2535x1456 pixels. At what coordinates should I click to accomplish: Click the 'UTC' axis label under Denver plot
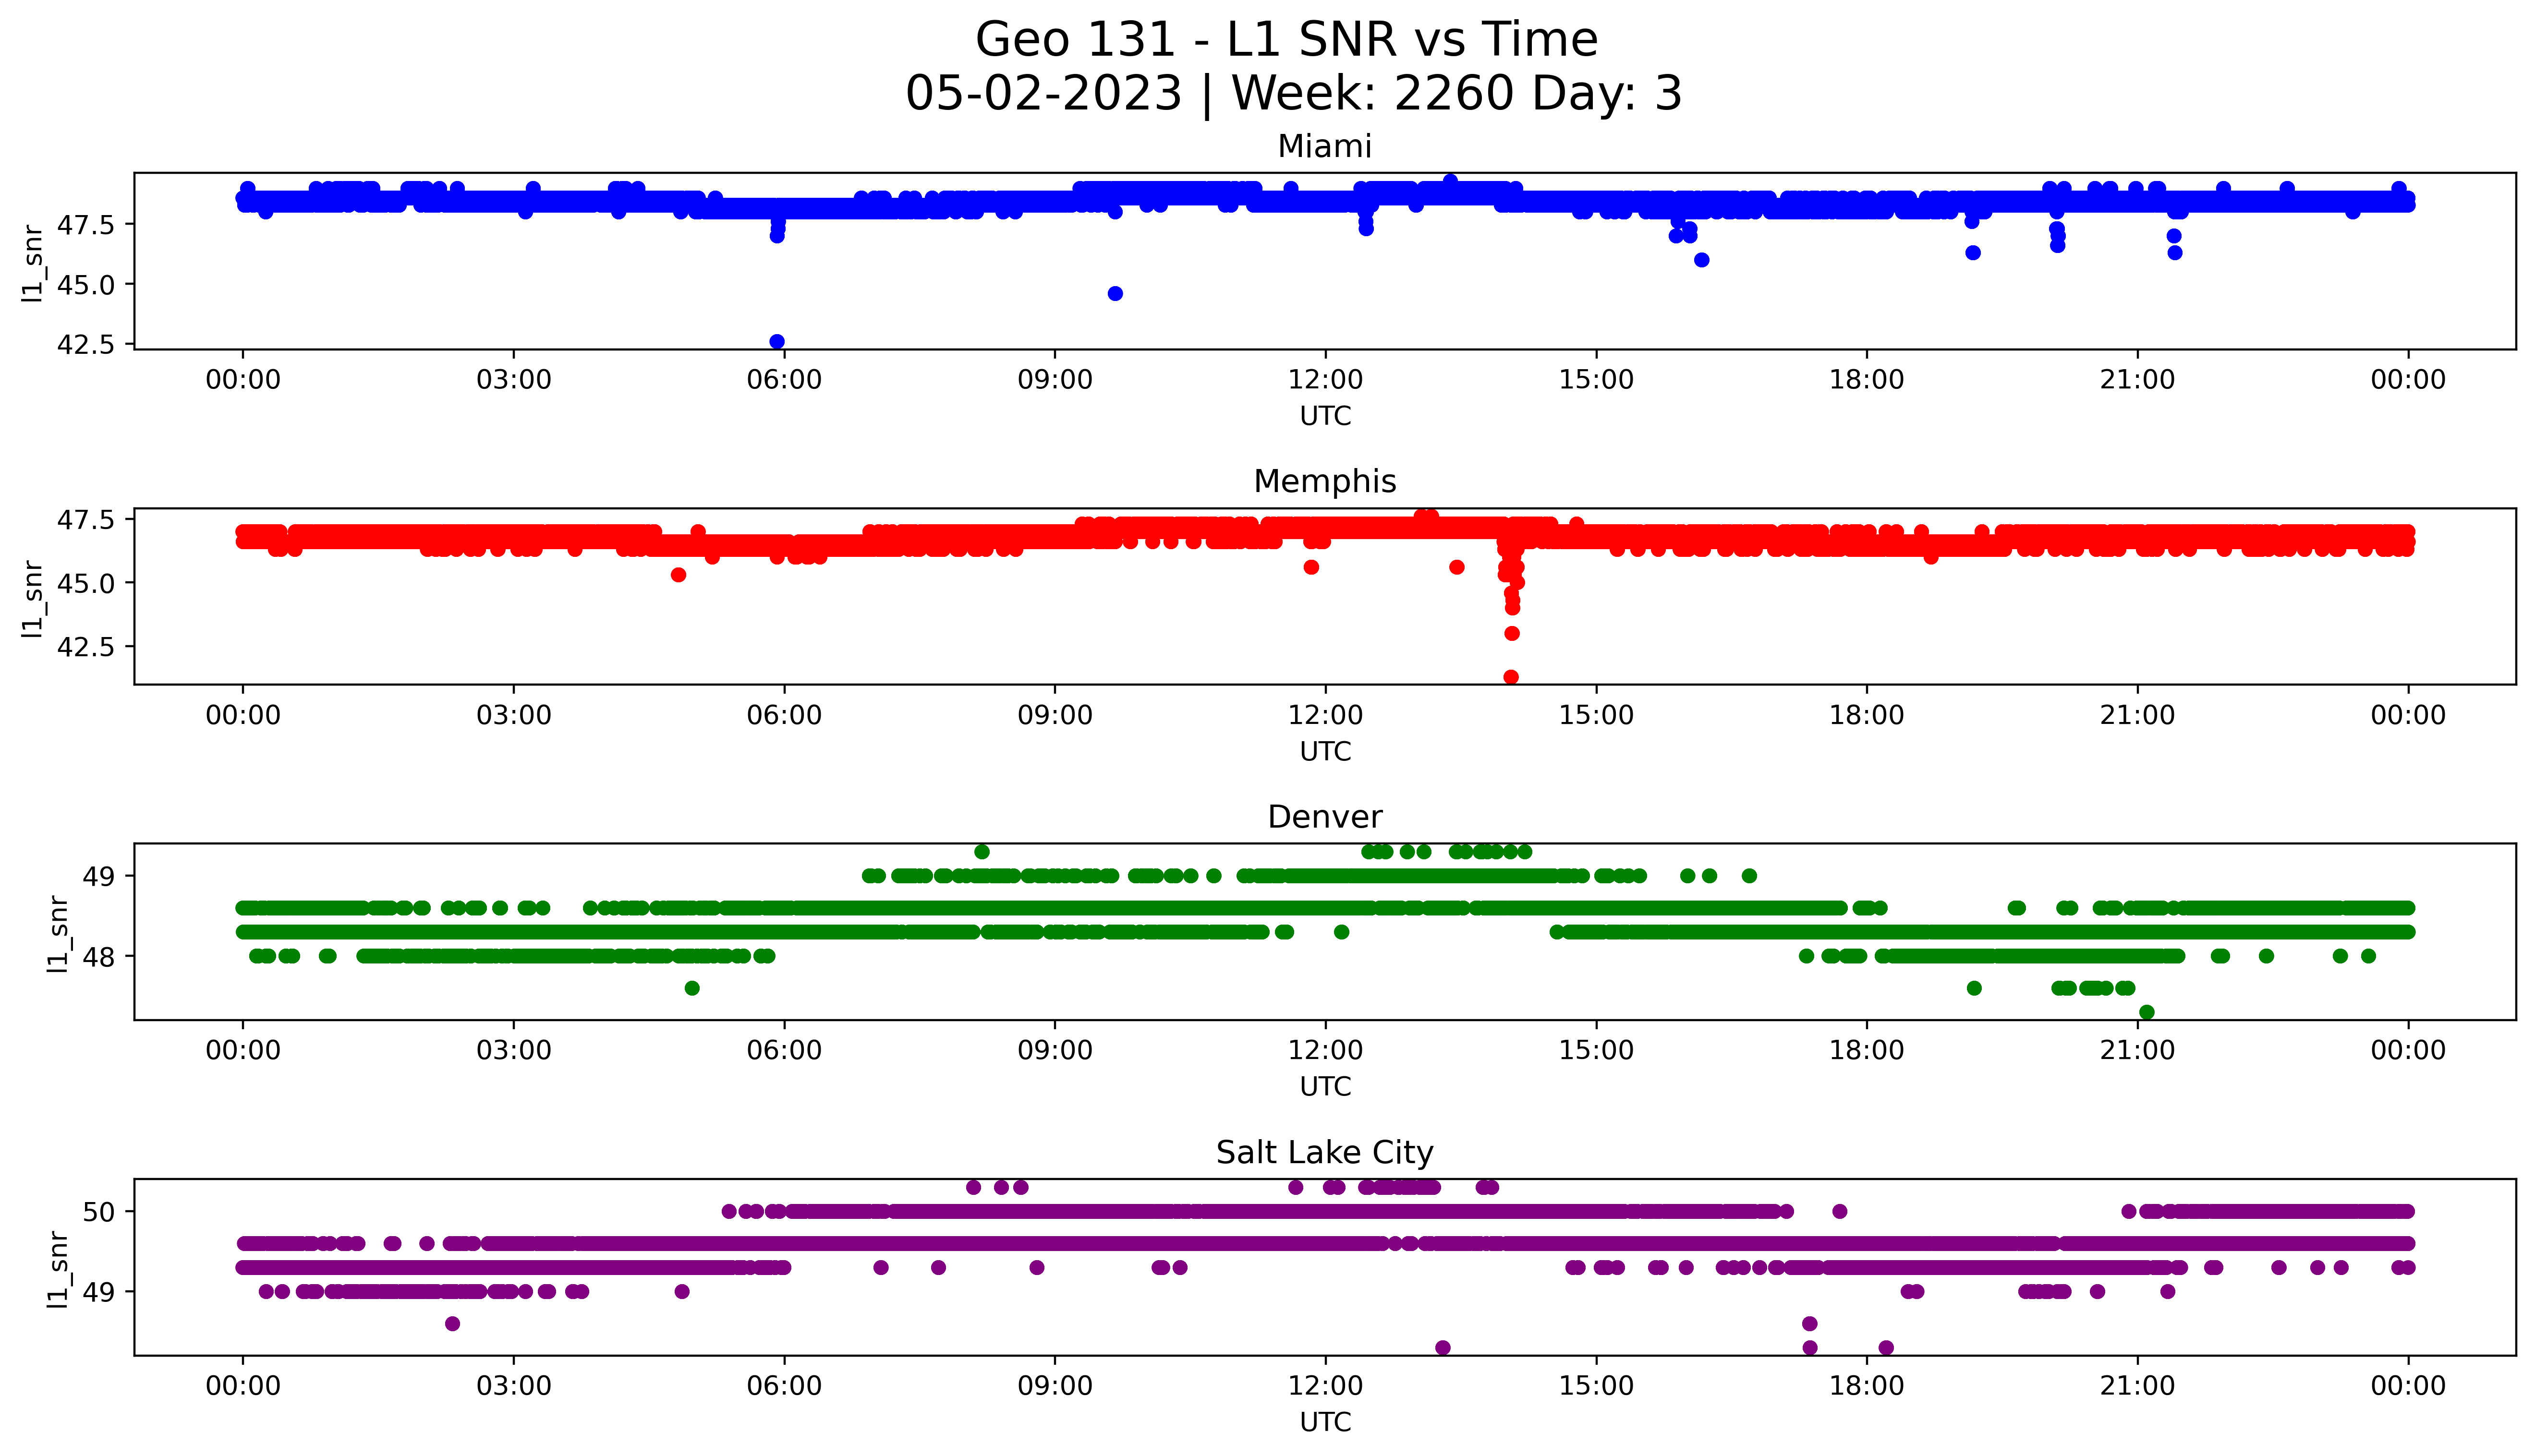pyautogui.click(x=1325, y=1086)
